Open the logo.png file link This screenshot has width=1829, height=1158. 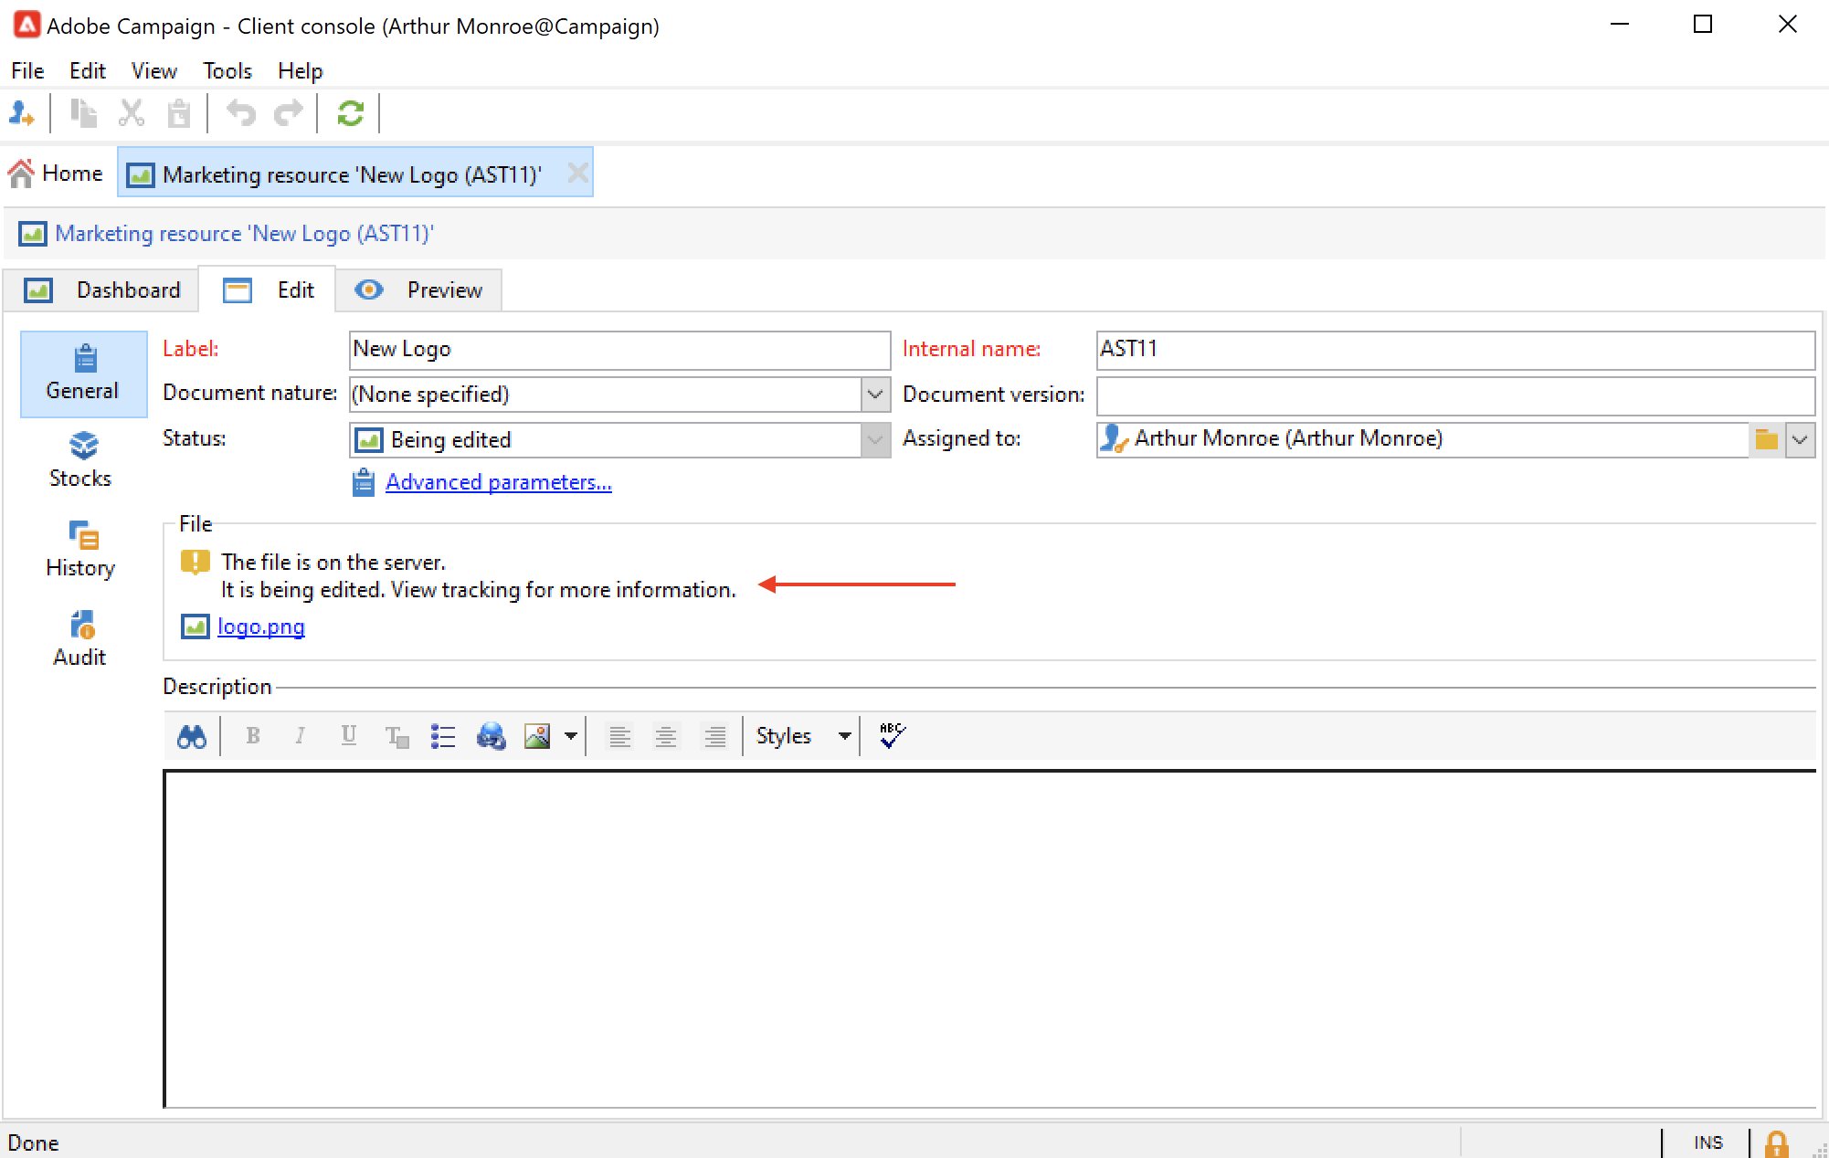pos(260,626)
